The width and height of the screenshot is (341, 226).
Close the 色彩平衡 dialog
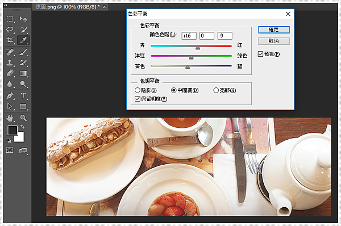point(288,14)
